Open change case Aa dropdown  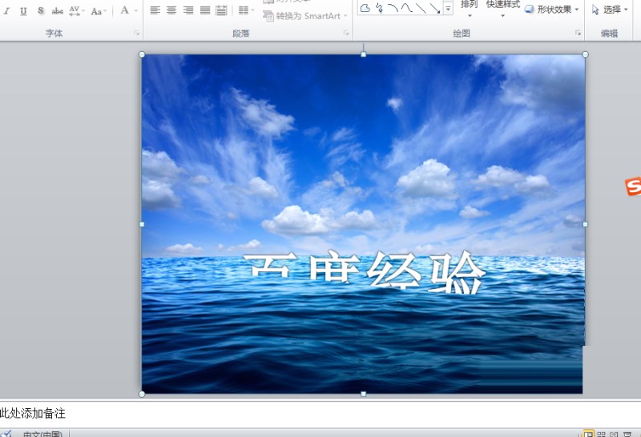pos(99,11)
